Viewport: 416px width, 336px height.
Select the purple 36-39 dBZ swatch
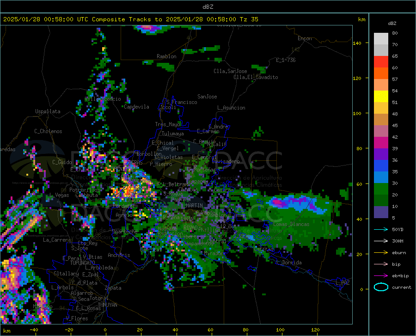(381, 154)
